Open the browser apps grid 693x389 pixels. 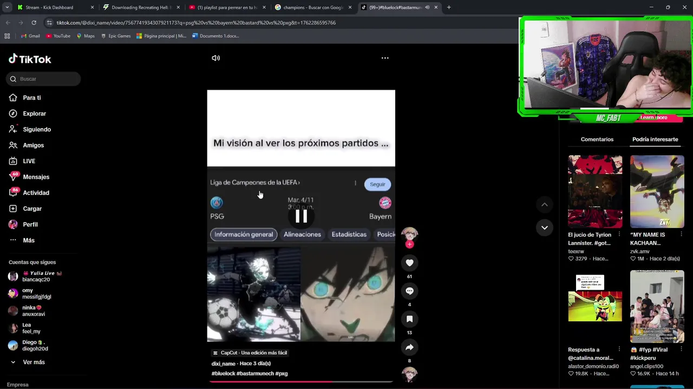7,36
